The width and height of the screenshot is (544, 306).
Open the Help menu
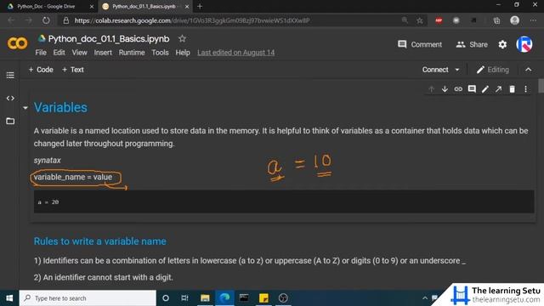(x=183, y=53)
